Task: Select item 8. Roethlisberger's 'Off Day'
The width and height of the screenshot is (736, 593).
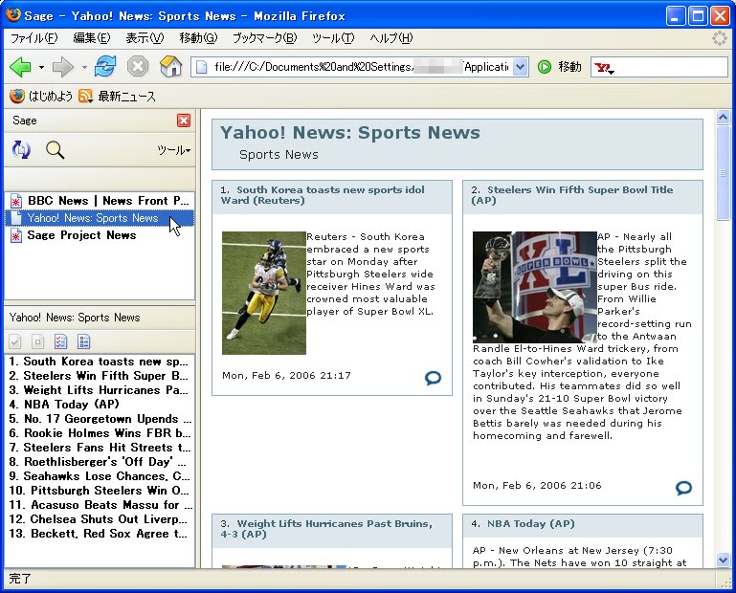Action: [100, 462]
